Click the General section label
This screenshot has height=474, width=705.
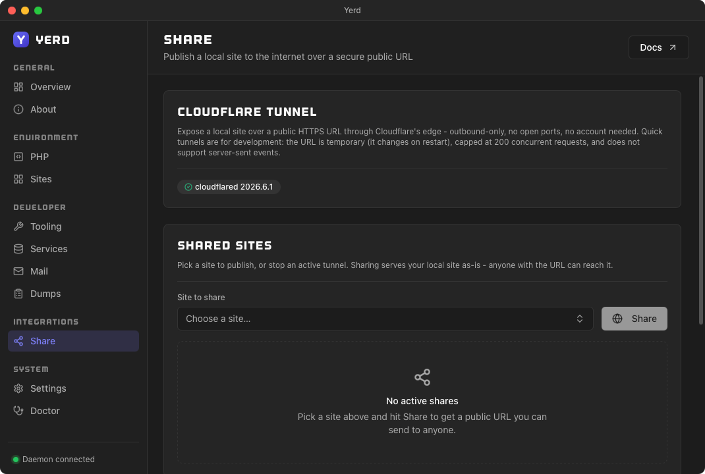coord(34,68)
